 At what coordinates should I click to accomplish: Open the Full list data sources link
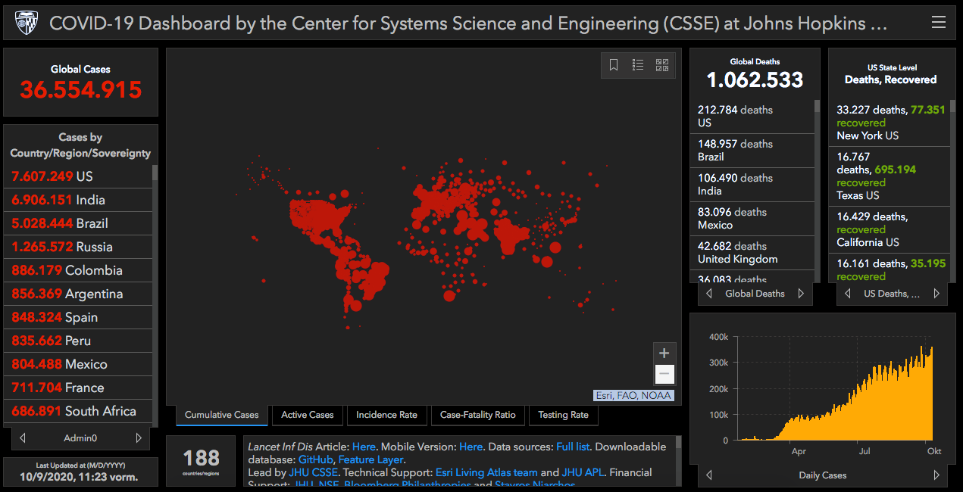coord(574,447)
